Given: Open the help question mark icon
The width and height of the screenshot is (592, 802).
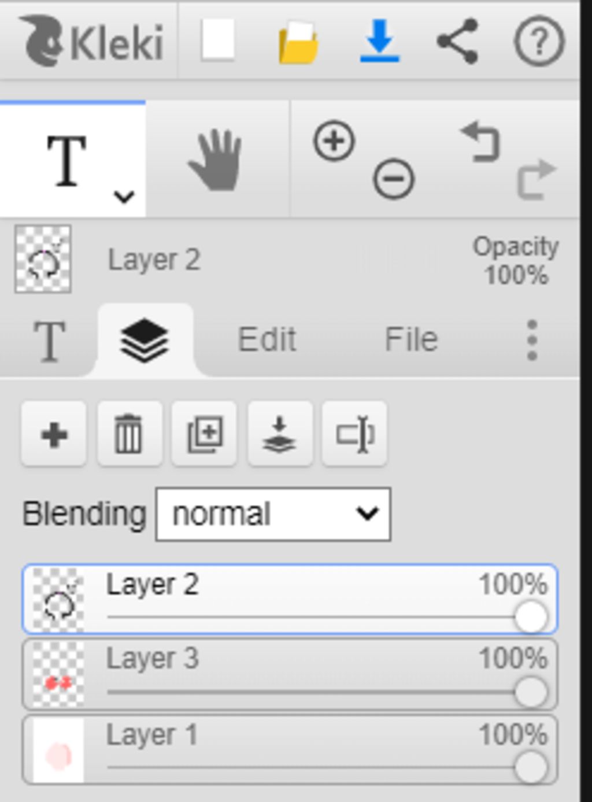Looking at the screenshot, I should [x=539, y=41].
